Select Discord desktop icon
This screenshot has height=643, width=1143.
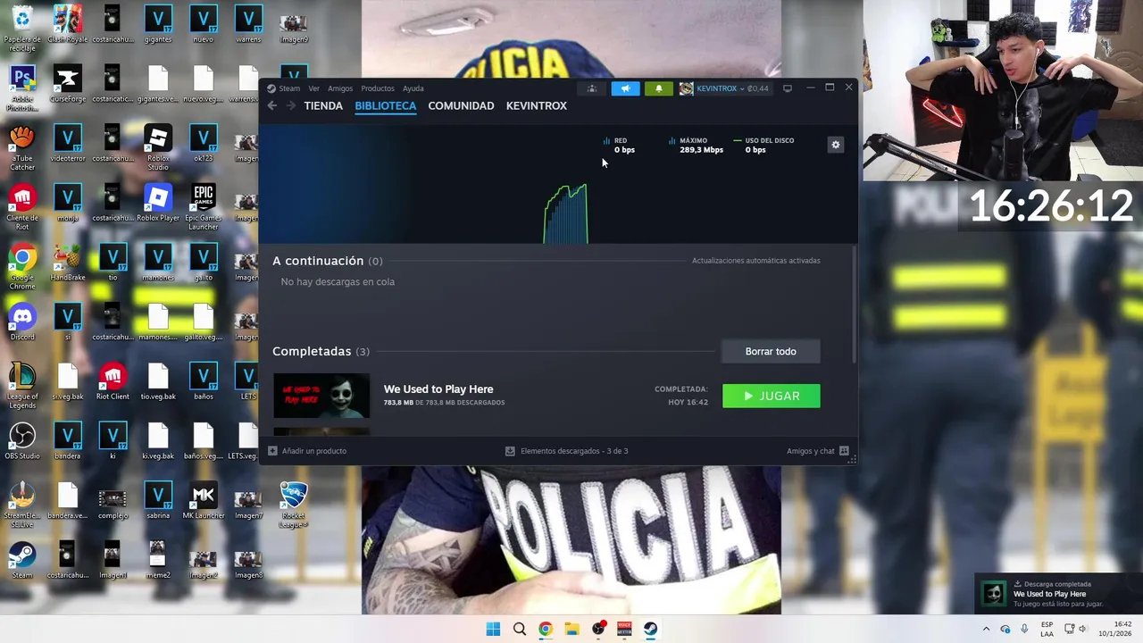pyautogui.click(x=22, y=322)
